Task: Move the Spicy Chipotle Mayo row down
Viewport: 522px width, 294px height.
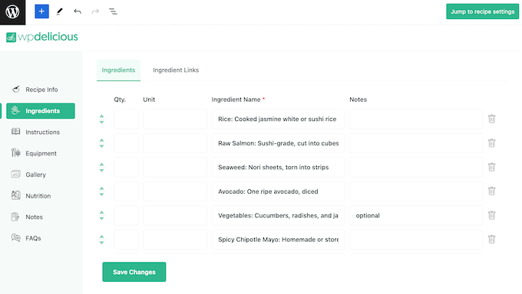Action: pos(101,243)
